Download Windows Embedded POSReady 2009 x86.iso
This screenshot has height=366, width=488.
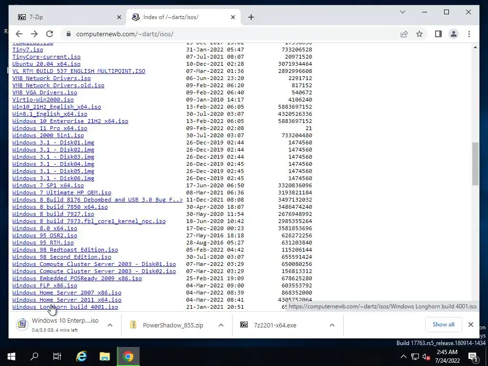pyautogui.click(x=77, y=278)
